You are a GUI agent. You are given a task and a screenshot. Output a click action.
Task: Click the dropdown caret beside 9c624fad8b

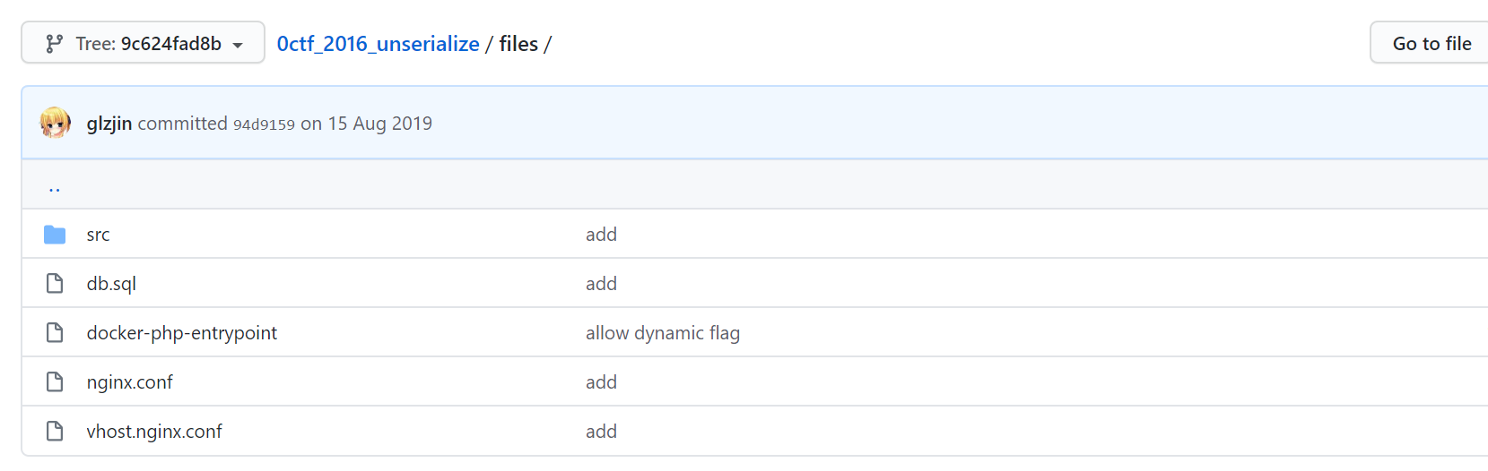click(238, 45)
